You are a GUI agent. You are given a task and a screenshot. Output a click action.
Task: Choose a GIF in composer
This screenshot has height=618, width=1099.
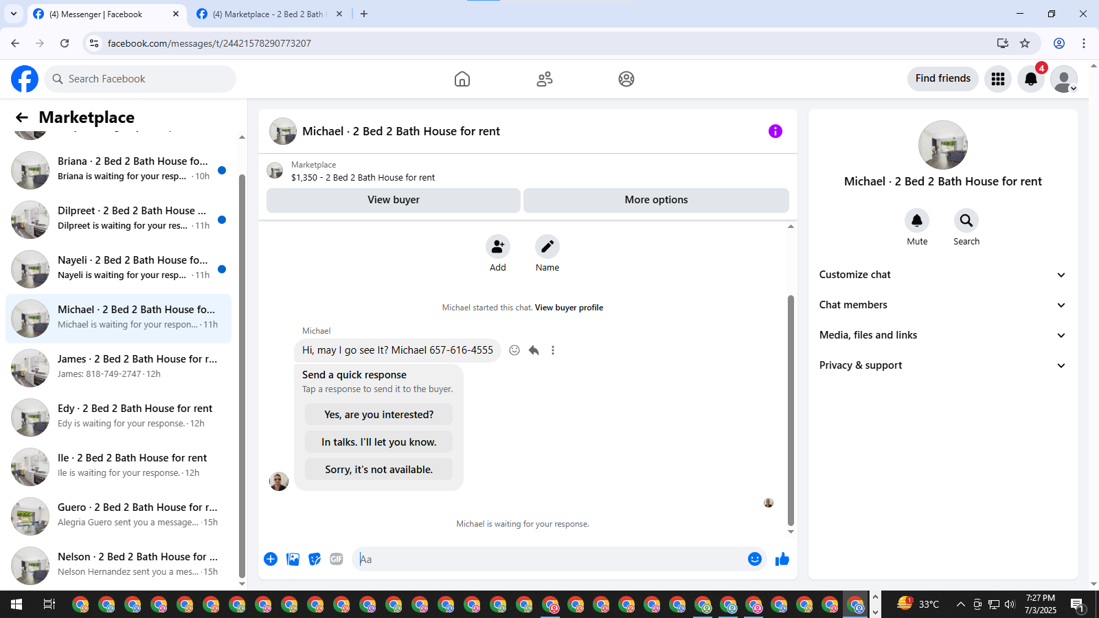coord(337,559)
